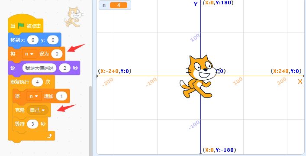This screenshot has height=156, width=306.
Task: Click the x value field in the move-to block
Action: pyautogui.click(x=33, y=40)
